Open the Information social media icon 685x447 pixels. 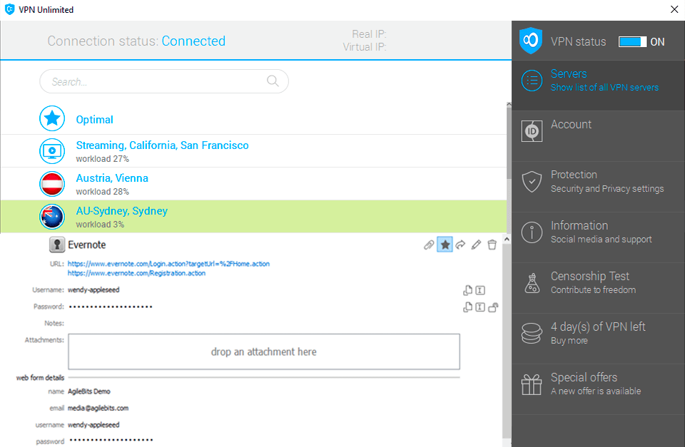532,232
